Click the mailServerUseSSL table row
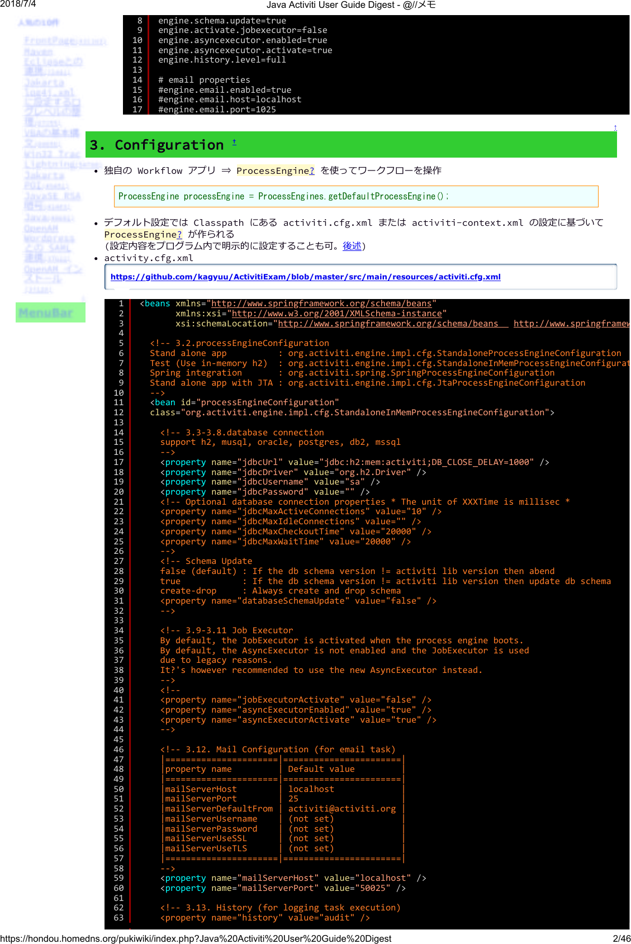The image size is (631, 944). point(283,838)
